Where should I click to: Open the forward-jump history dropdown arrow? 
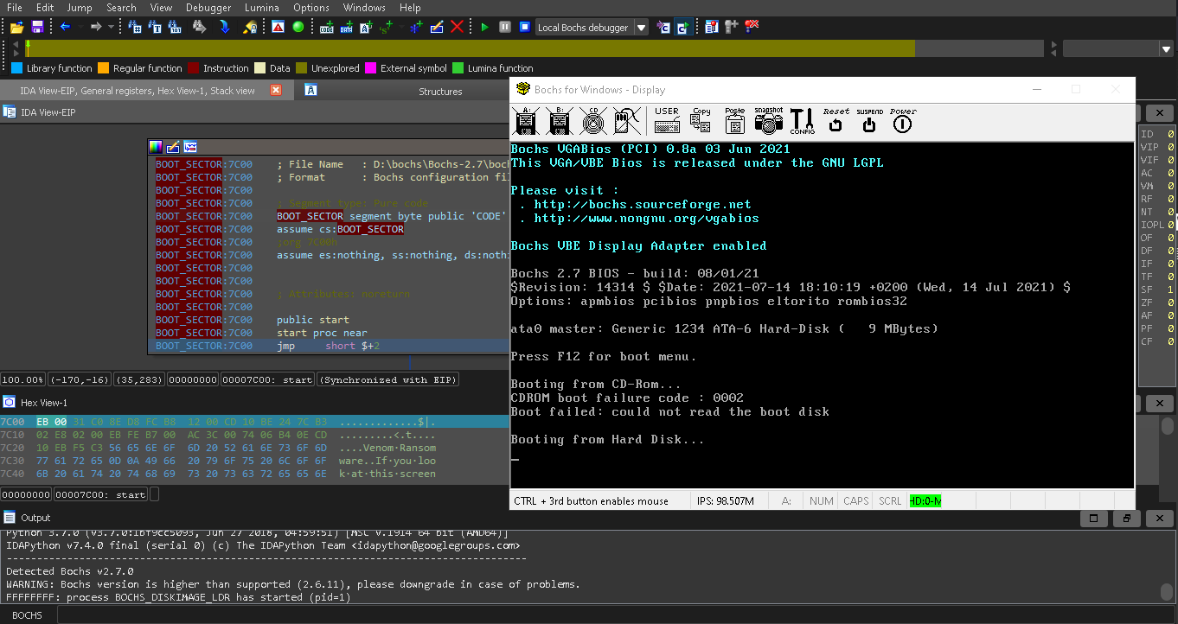pos(111,27)
